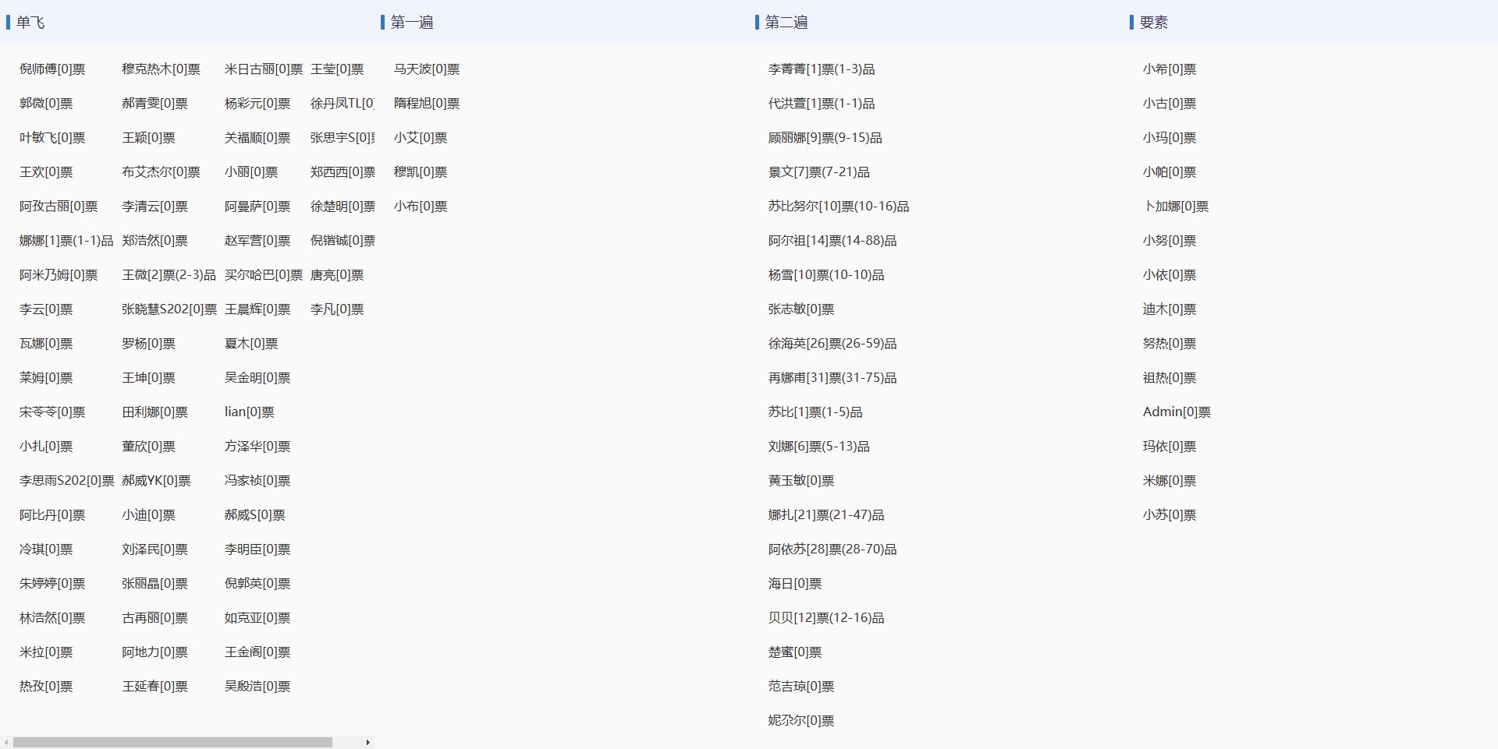This screenshot has height=749, width=1498.
Task: Click entry 穆克热木[0]票
Action: point(161,69)
